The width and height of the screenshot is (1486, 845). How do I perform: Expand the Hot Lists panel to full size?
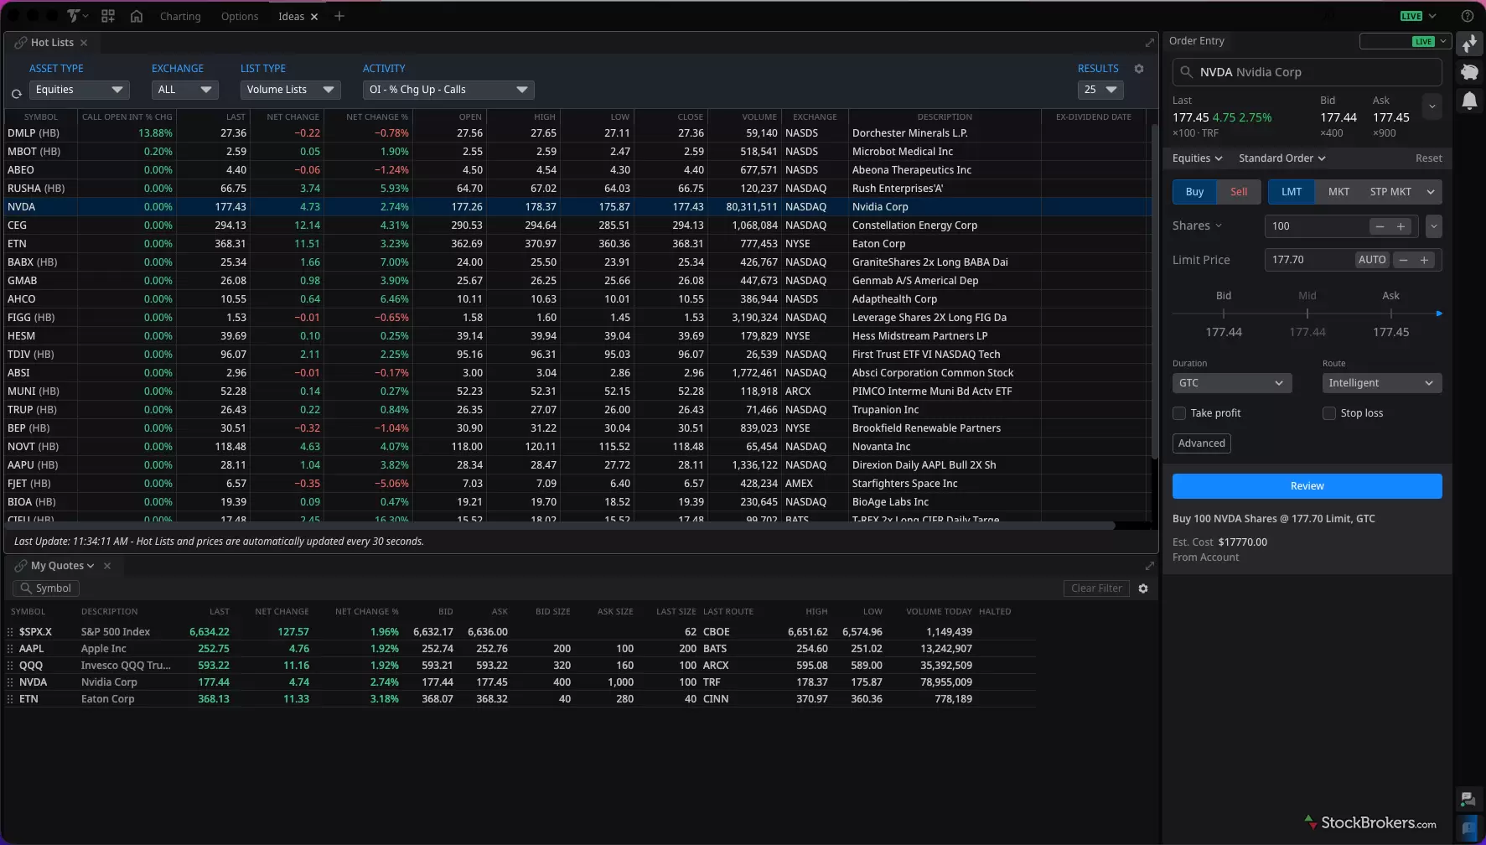coord(1150,43)
